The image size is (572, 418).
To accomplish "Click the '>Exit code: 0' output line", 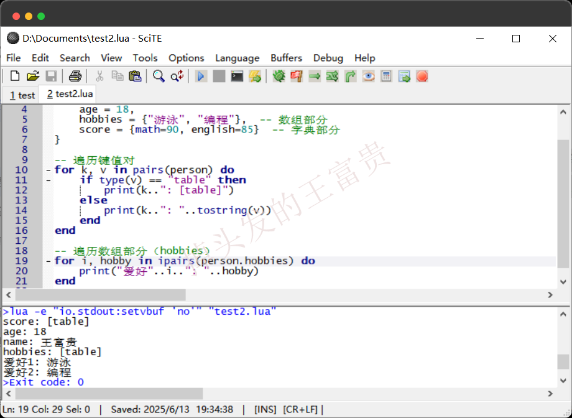I will point(44,382).
